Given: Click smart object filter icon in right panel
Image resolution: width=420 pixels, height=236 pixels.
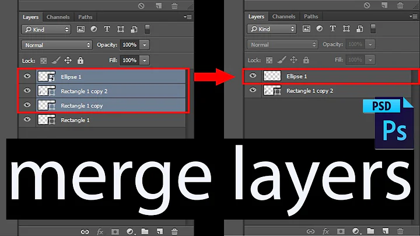Looking at the screenshot, I should click(360, 29).
